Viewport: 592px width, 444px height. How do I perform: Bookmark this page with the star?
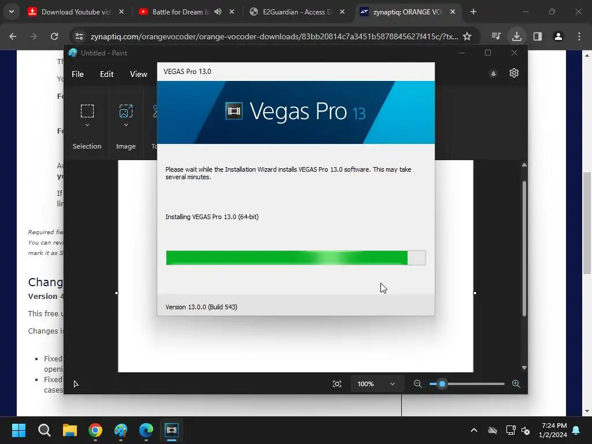tap(467, 36)
